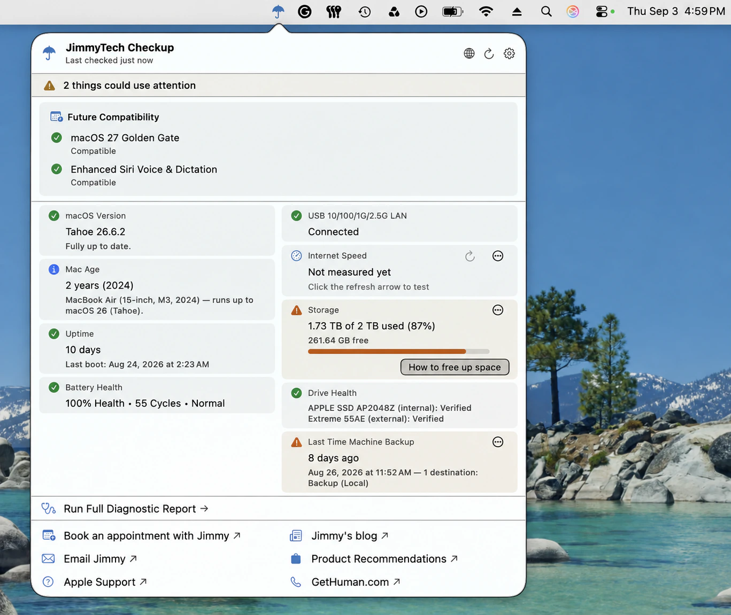Click APPLE SSD AP2048Z Verified line
Image resolution: width=731 pixels, height=615 pixels.
point(390,408)
